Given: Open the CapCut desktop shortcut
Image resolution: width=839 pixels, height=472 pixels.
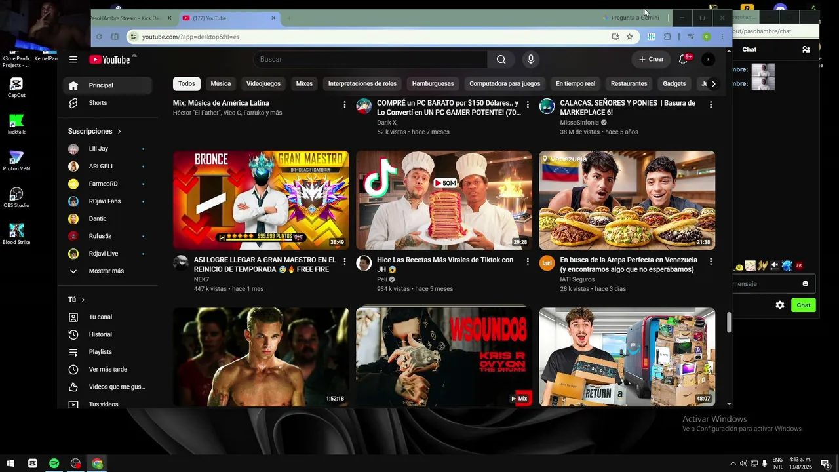Looking at the screenshot, I should point(16,88).
